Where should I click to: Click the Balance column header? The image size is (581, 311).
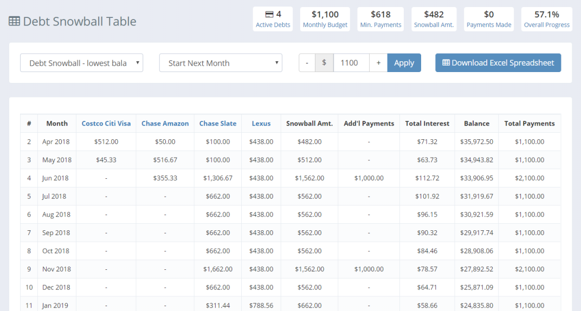[x=476, y=124]
